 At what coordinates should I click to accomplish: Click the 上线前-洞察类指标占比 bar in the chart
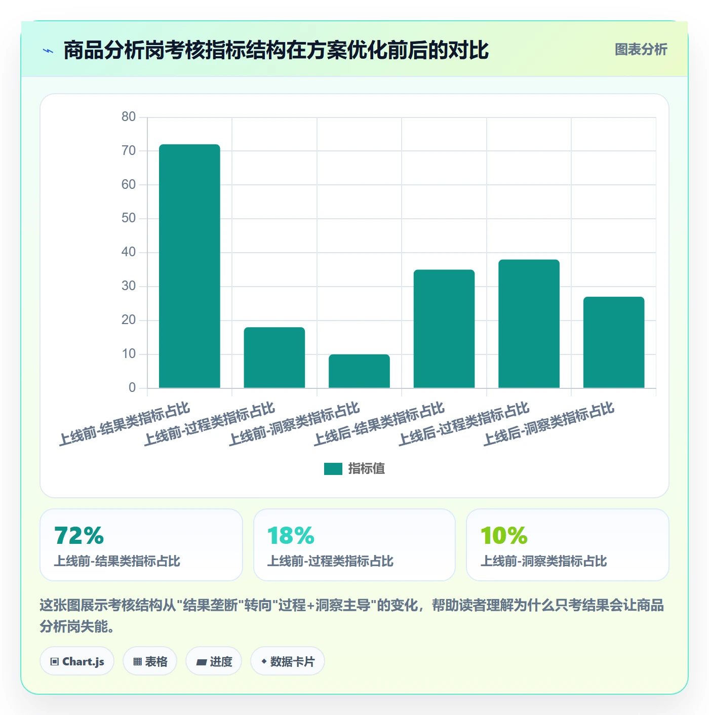tap(359, 371)
